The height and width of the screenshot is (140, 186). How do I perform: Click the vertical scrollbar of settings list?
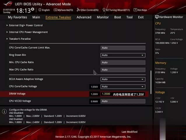(x=151, y=80)
